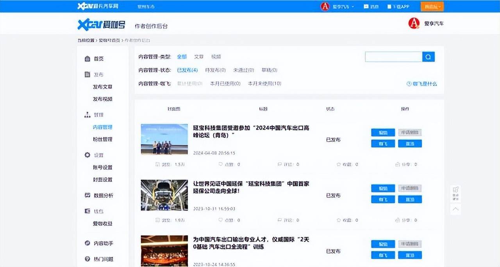Click the search magnifier button
This screenshot has width=500, height=267.
click(x=428, y=57)
